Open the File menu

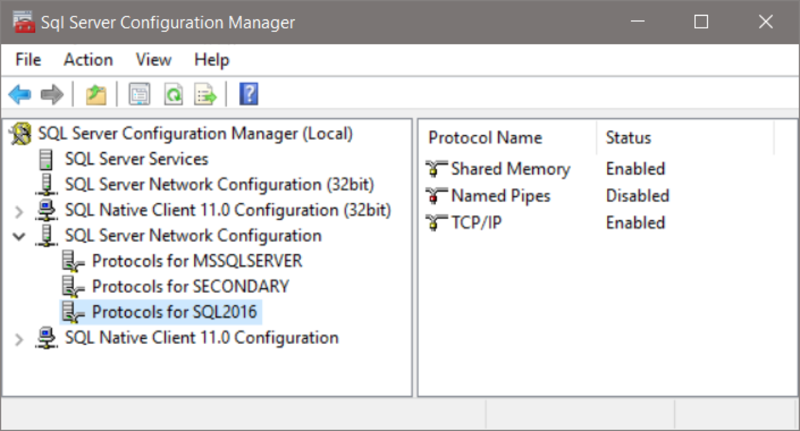28,60
